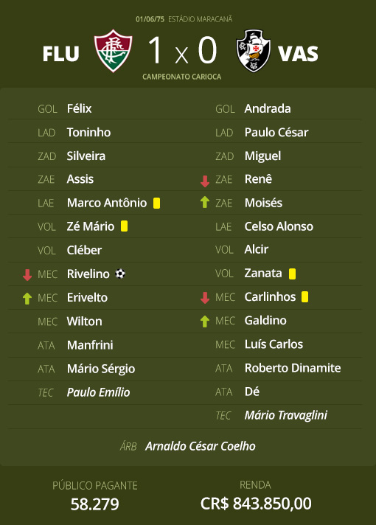Viewport: 376px width, 525px height.
Task: Click the paid attendance figure 58.279
Action: click(95, 504)
